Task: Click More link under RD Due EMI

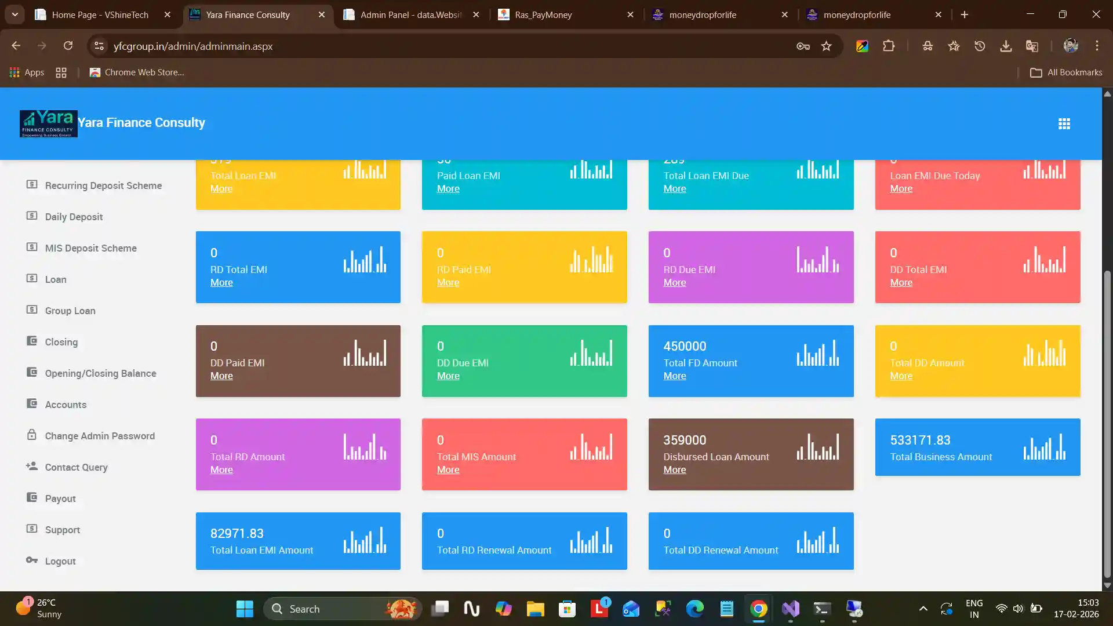Action: pos(674,283)
